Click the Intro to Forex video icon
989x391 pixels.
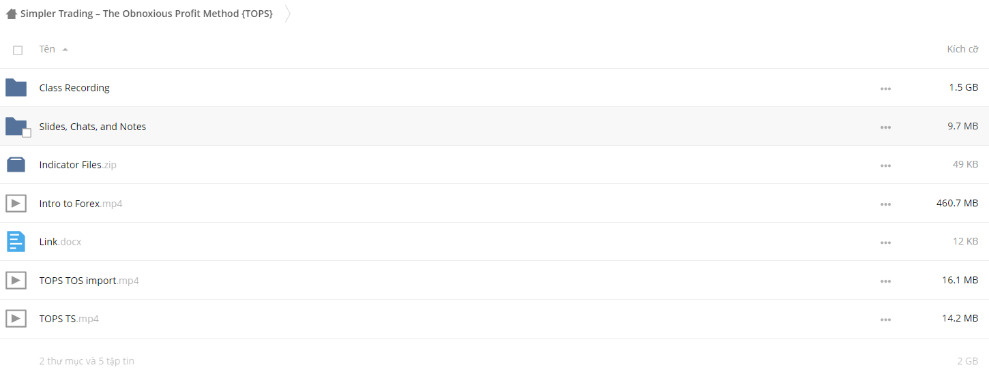tap(16, 203)
